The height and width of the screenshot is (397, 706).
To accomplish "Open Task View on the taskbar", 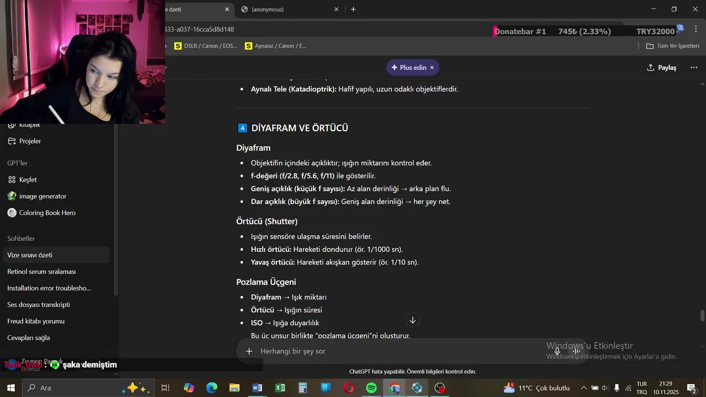I will pos(165,388).
